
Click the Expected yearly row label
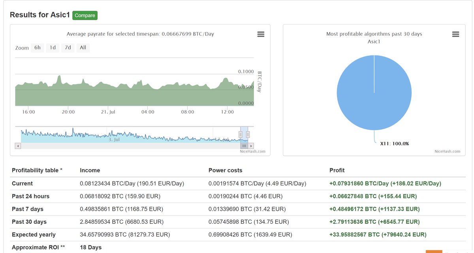click(x=34, y=235)
